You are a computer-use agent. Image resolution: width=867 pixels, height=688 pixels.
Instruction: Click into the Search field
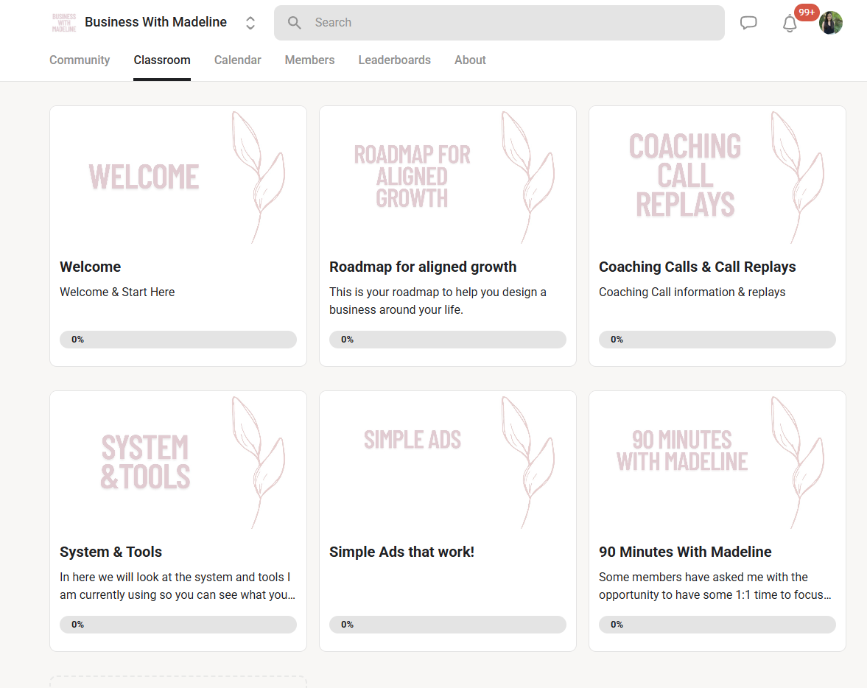pyautogui.click(x=508, y=23)
